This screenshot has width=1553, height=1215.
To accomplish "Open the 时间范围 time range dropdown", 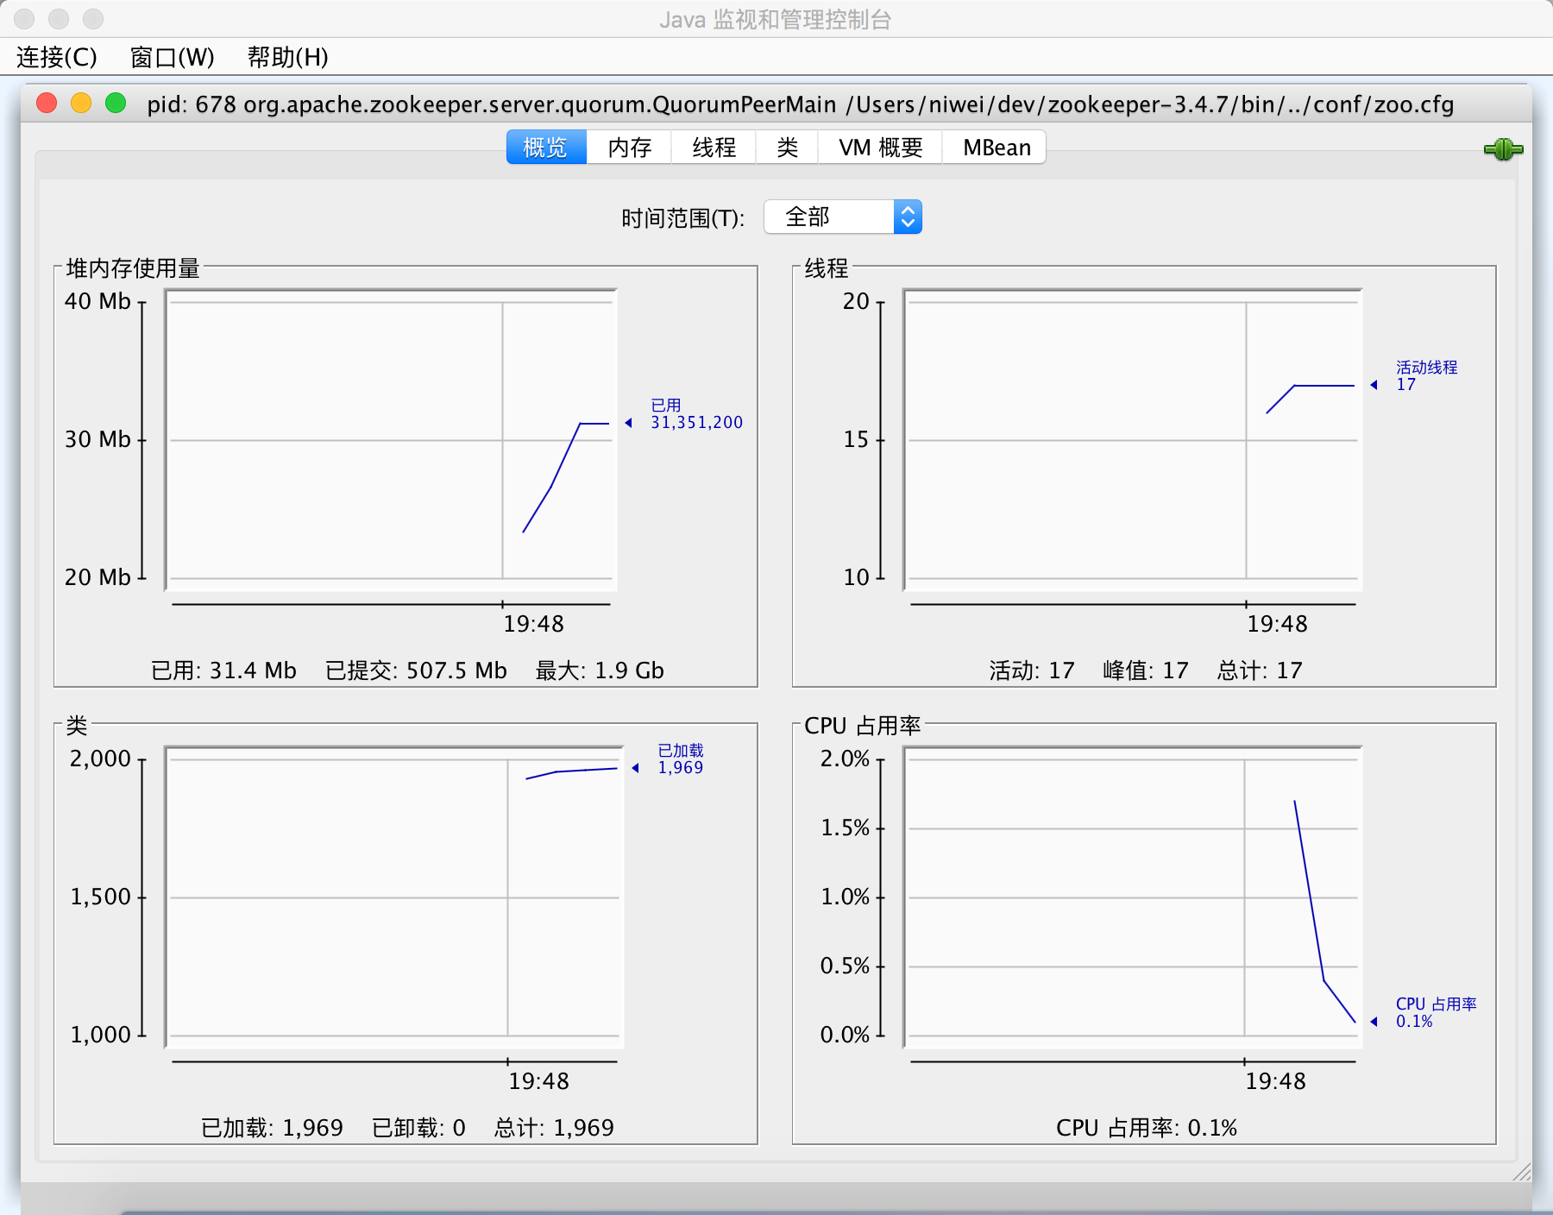I will pos(842,217).
